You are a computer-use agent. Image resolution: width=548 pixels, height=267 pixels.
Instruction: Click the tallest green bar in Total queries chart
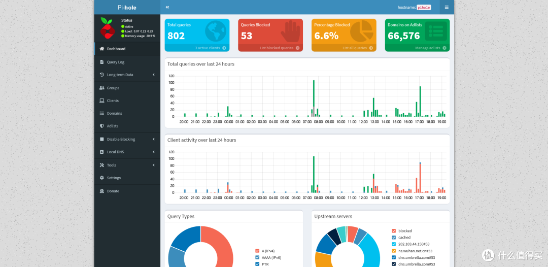[314, 93]
